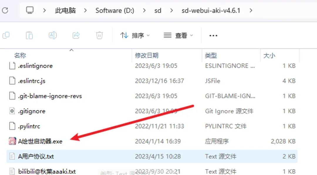The width and height of the screenshot is (317, 175).
Task: Open the three-dot more options menu
Action: tap(213, 36)
